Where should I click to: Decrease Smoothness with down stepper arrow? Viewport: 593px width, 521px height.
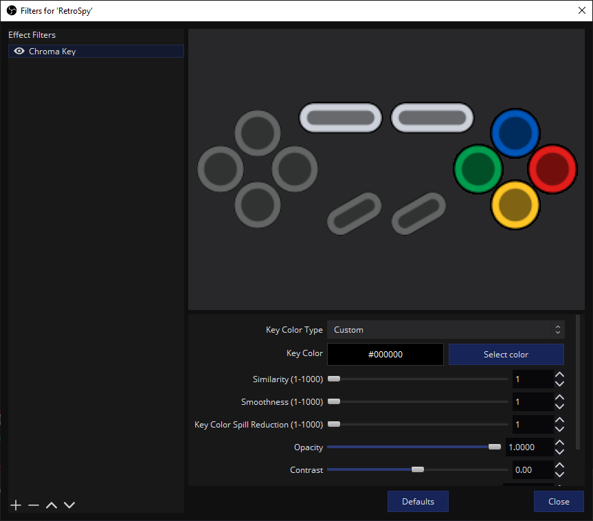point(559,406)
